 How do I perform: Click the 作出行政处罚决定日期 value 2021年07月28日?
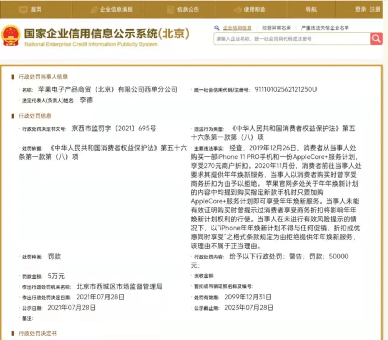coord(100,297)
